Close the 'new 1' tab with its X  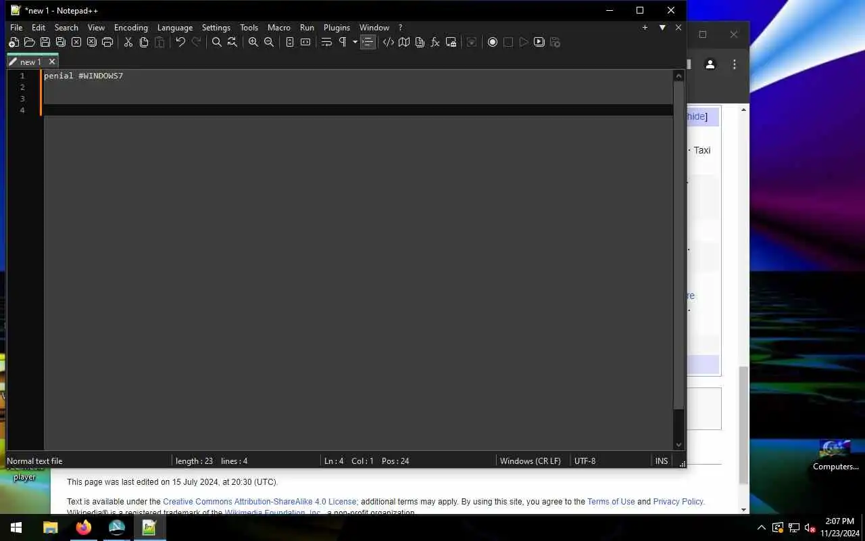[x=52, y=62]
